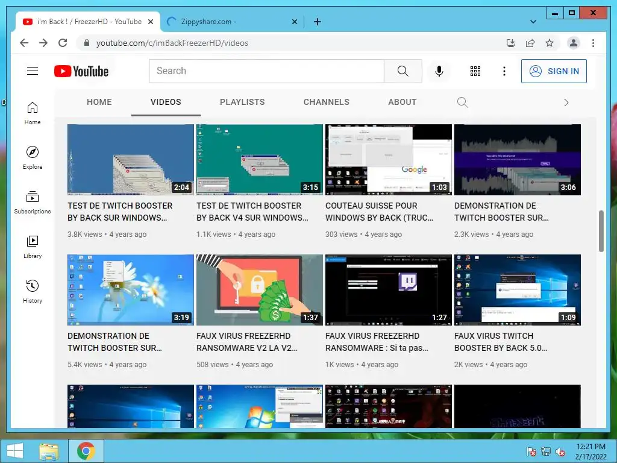Open the Windows Start button
This screenshot has width=617, height=463.
click(x=15, y=451)
